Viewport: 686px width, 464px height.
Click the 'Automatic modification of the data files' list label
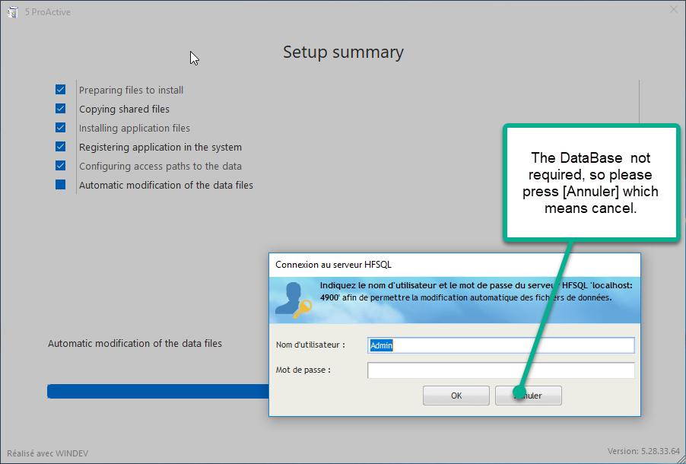166,185
